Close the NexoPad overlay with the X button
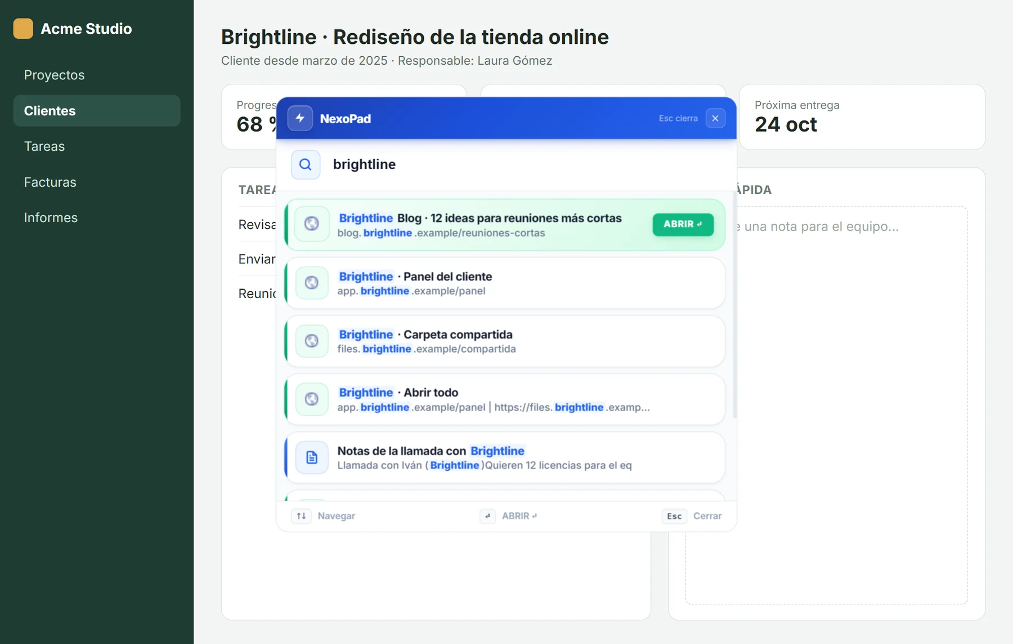 715,118
